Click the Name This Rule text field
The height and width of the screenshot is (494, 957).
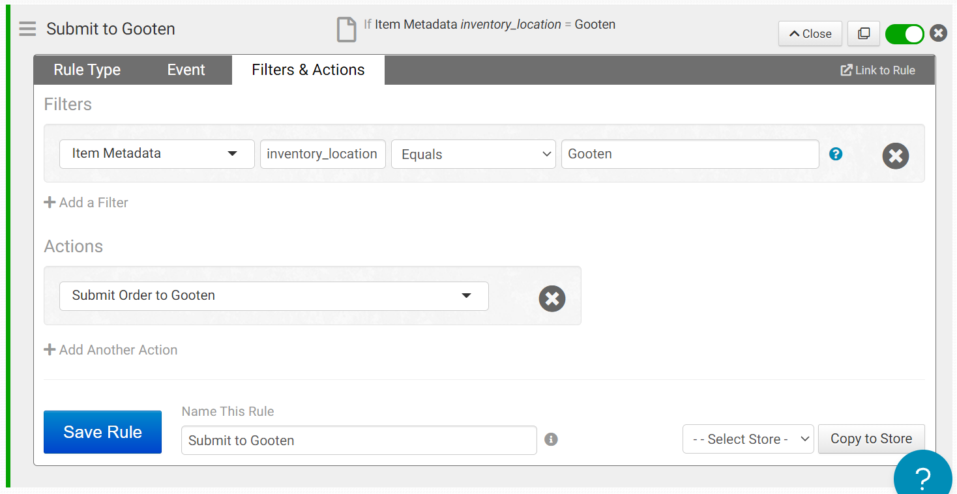point(359,441)
